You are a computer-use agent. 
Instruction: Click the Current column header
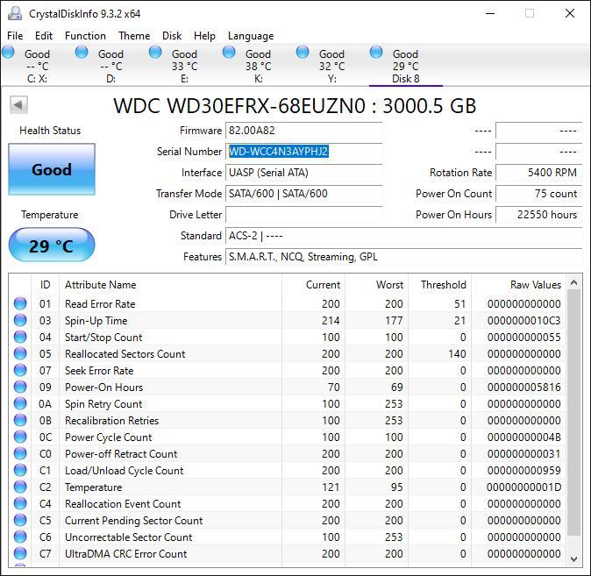pos(313,285)
